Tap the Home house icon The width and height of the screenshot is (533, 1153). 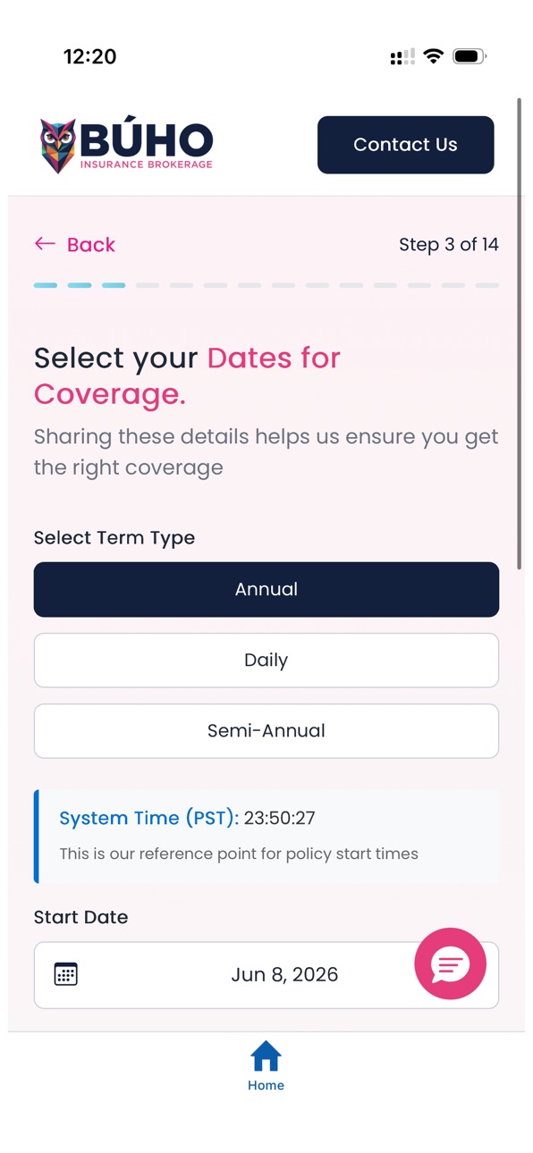click(266, 1056)
